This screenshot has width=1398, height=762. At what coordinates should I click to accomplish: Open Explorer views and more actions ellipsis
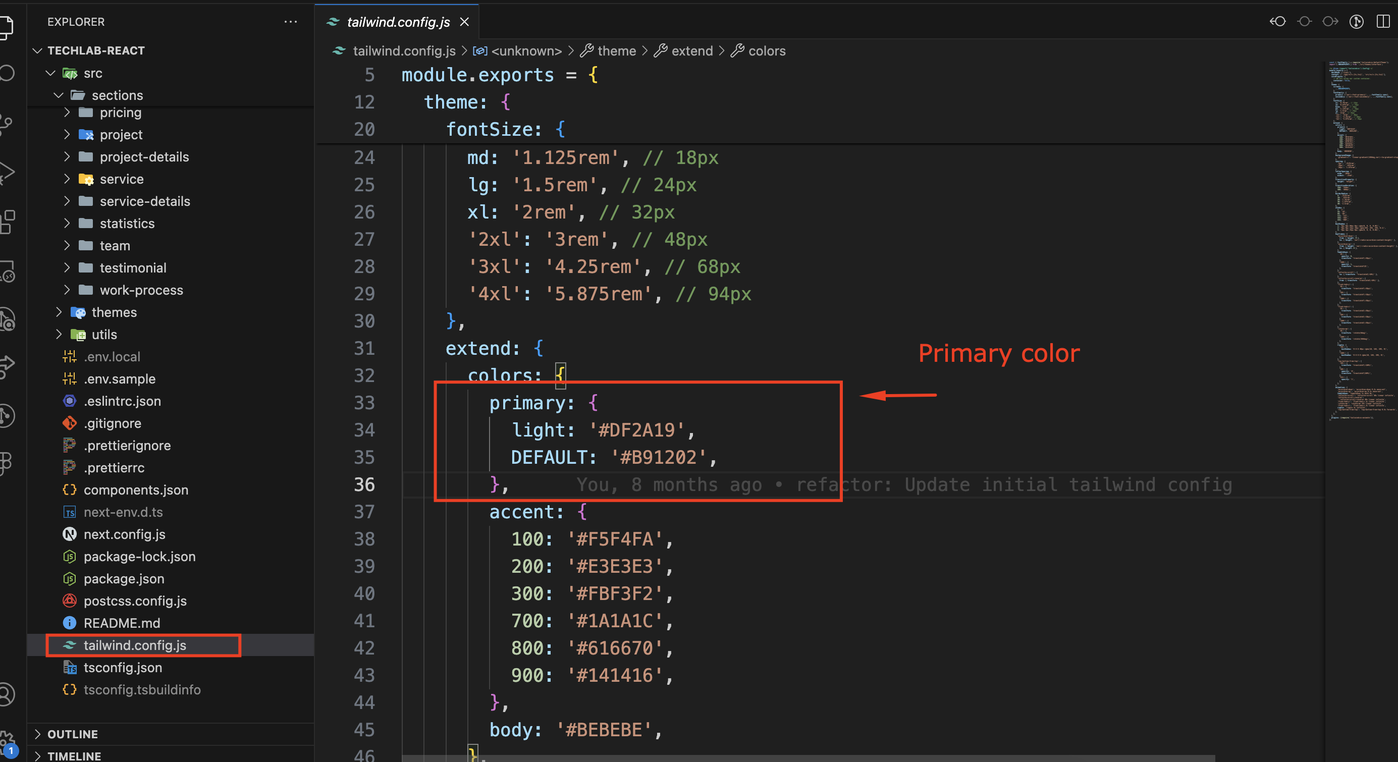(290, 22)
